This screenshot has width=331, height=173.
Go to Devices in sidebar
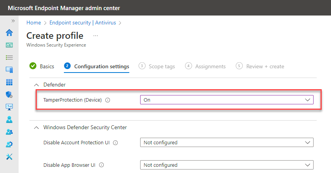pyautogui.click(x=9, y=70)
